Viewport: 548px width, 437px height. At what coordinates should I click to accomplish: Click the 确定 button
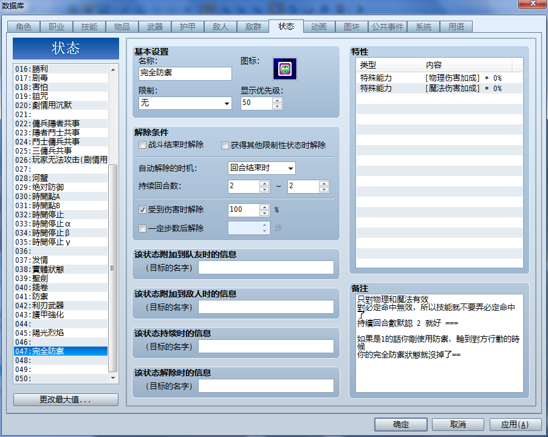401,424
